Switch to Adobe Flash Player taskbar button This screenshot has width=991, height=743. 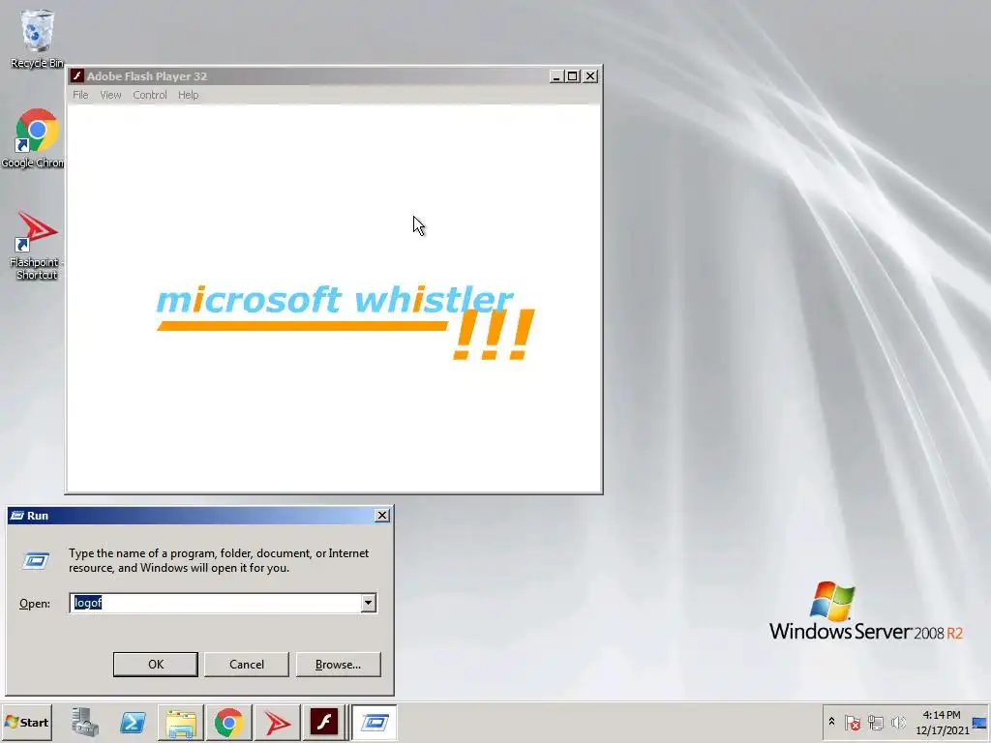pos(324,722)
